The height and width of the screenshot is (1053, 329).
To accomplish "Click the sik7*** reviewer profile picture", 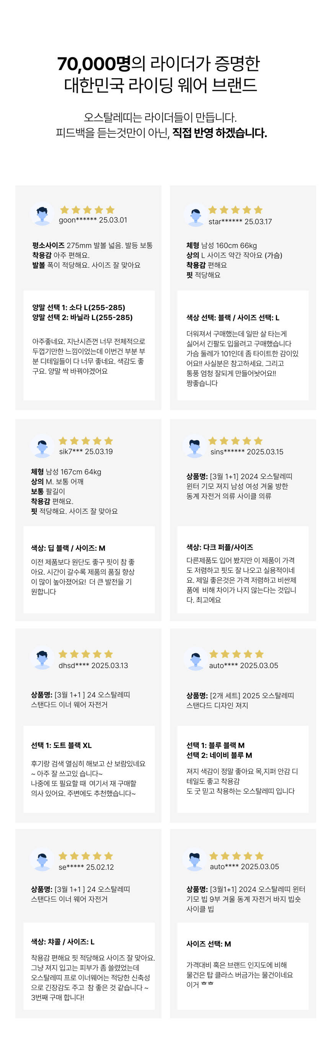I will coord(42,445).
